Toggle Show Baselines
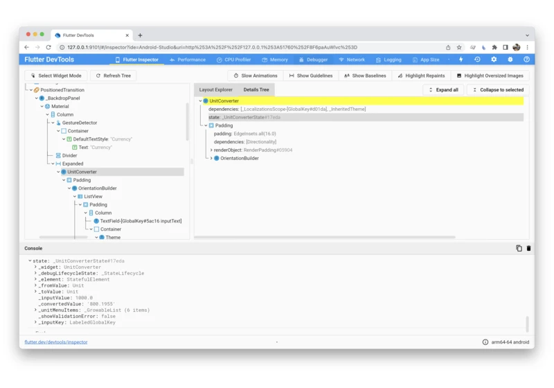This screenshot has height=388, width=554. (365, 76)
